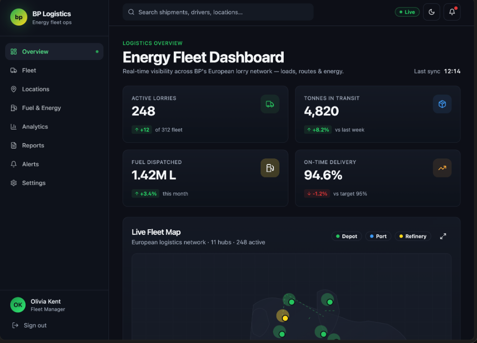Open the Reports page

click(54, 145)
